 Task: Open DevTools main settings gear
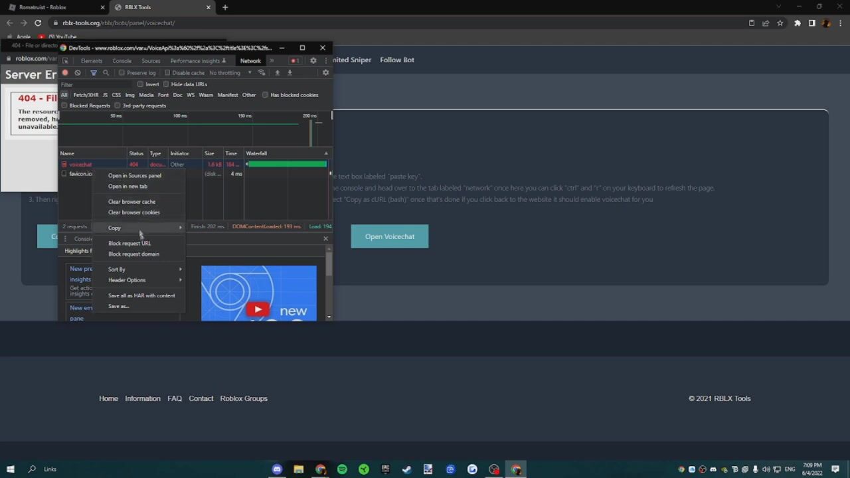(313, 60)
